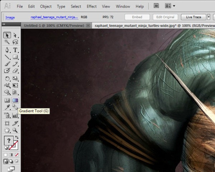The width and height of the screenshot is (215, 172).
Task: Open the Select menu
Action: tap(76, 6)
